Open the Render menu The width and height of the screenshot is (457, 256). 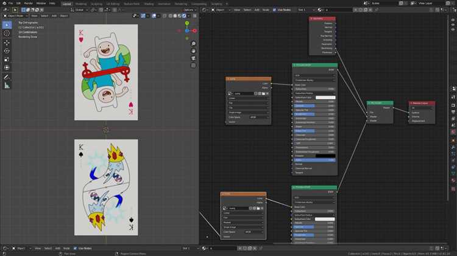point(28,3)
